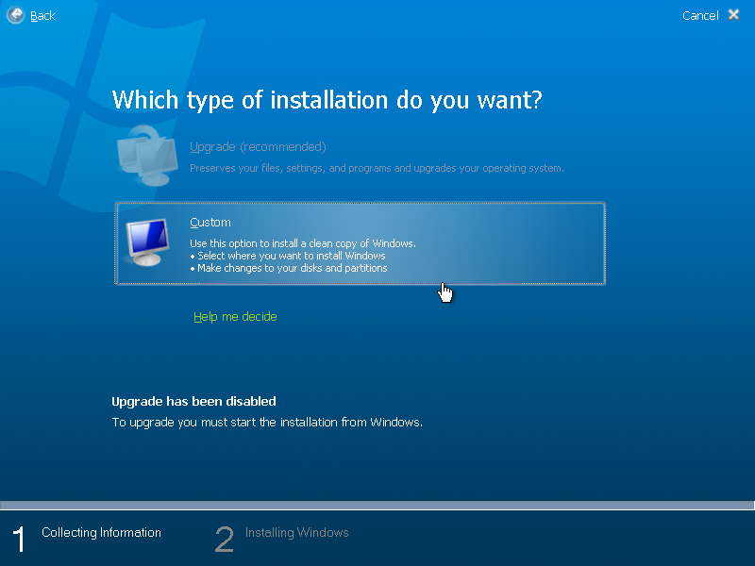
Task: Click the setup progress bar
Action: (x=377, y=506)
